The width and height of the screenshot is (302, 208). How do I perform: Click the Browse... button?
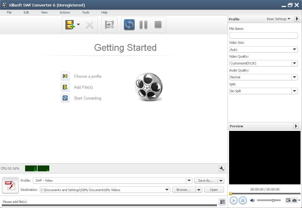coord(183,190)
